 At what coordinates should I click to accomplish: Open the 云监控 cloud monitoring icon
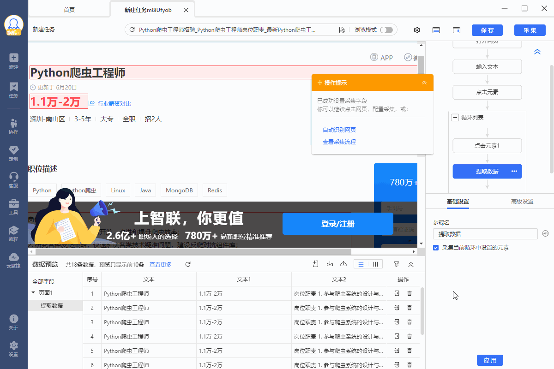(x=13, y=260)
